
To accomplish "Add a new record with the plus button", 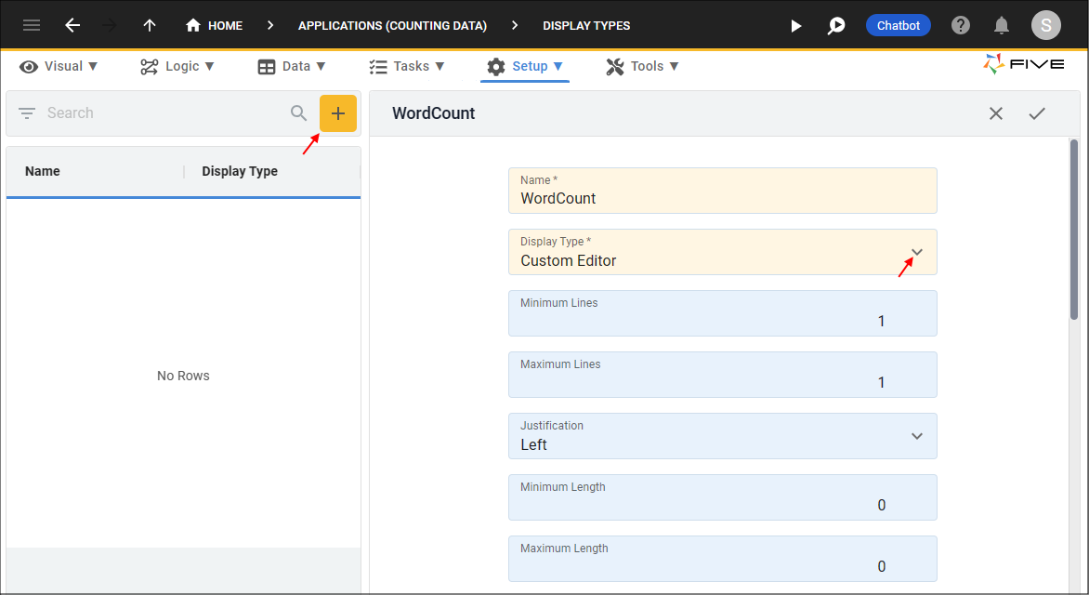I will coord(338,112).
